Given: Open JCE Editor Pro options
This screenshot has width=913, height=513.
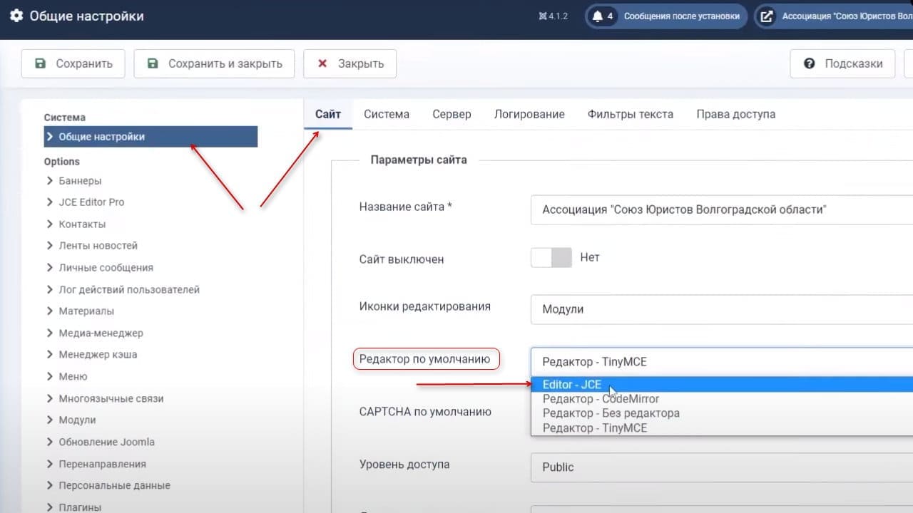Looking at the screenshot, I should click(91, 202).
